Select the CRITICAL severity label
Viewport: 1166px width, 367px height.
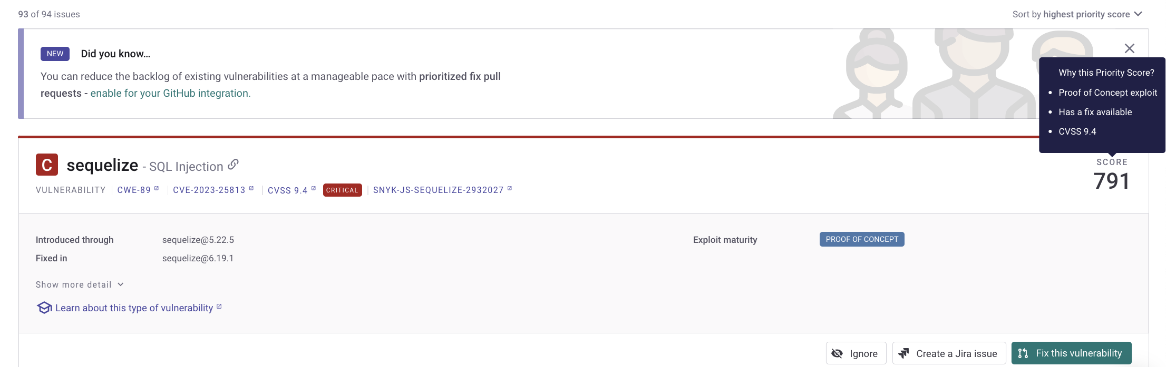click(342, 190)
